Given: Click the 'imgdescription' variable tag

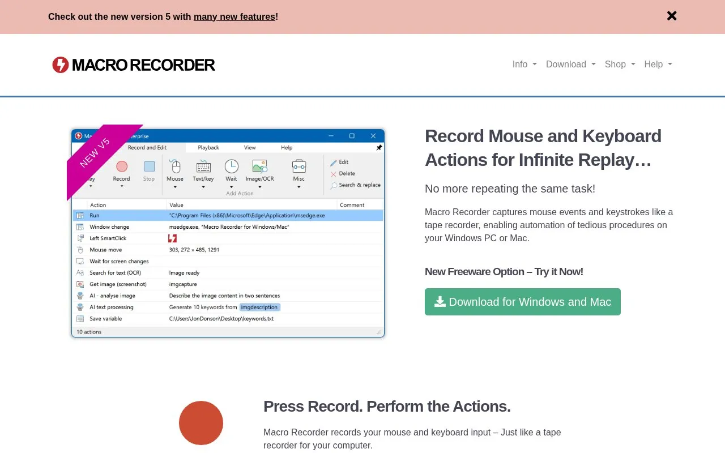Looking at the screenshot, I should (259, 307).
